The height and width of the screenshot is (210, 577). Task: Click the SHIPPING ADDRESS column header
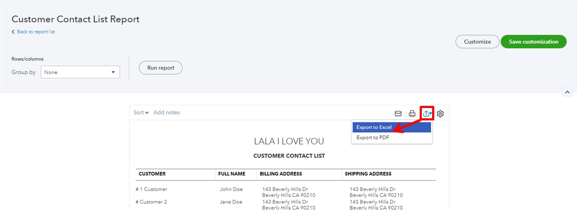368,174
